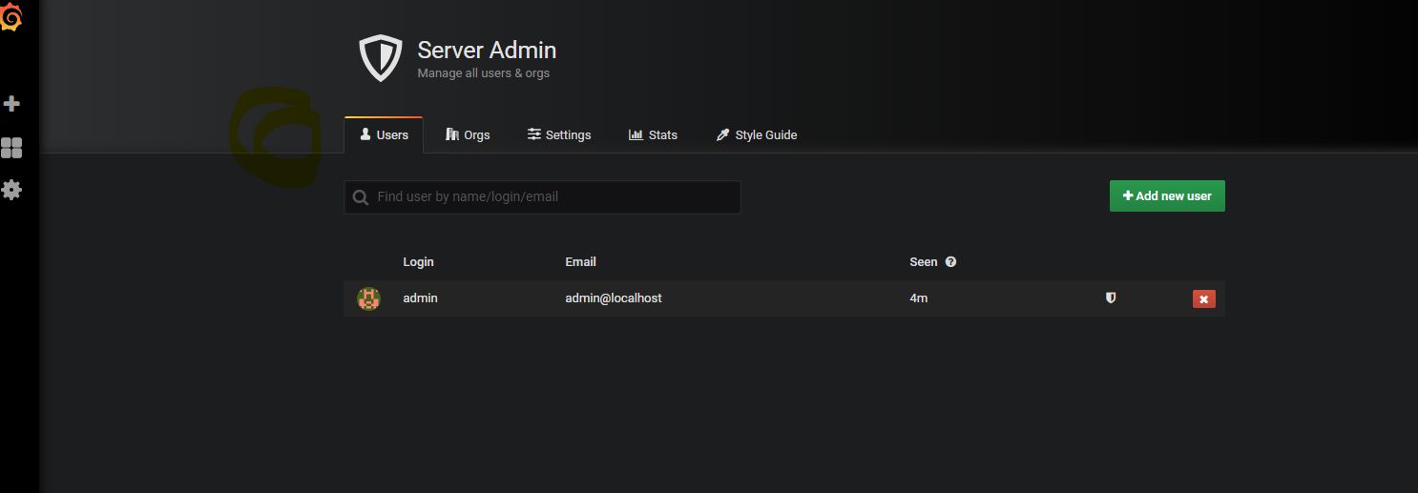Click the Email column header
1418x493 pixels.
(x=580, y=261)
